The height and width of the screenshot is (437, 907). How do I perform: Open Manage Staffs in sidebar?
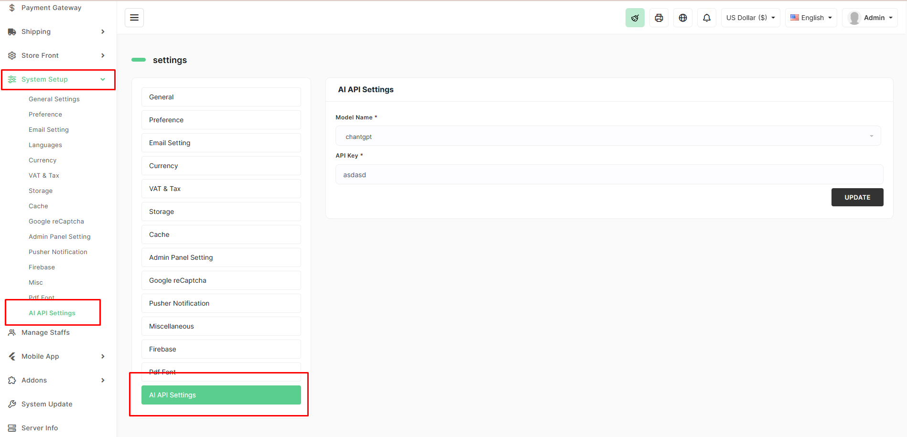coord(45,332)
